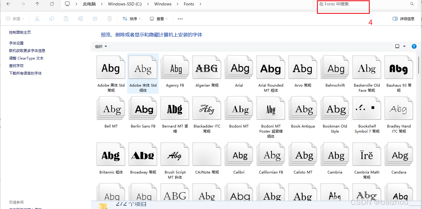This screenshot has width=422, height=209.
Task: Expand the chevron after 此电脑 in path
Action: point(102,4)
